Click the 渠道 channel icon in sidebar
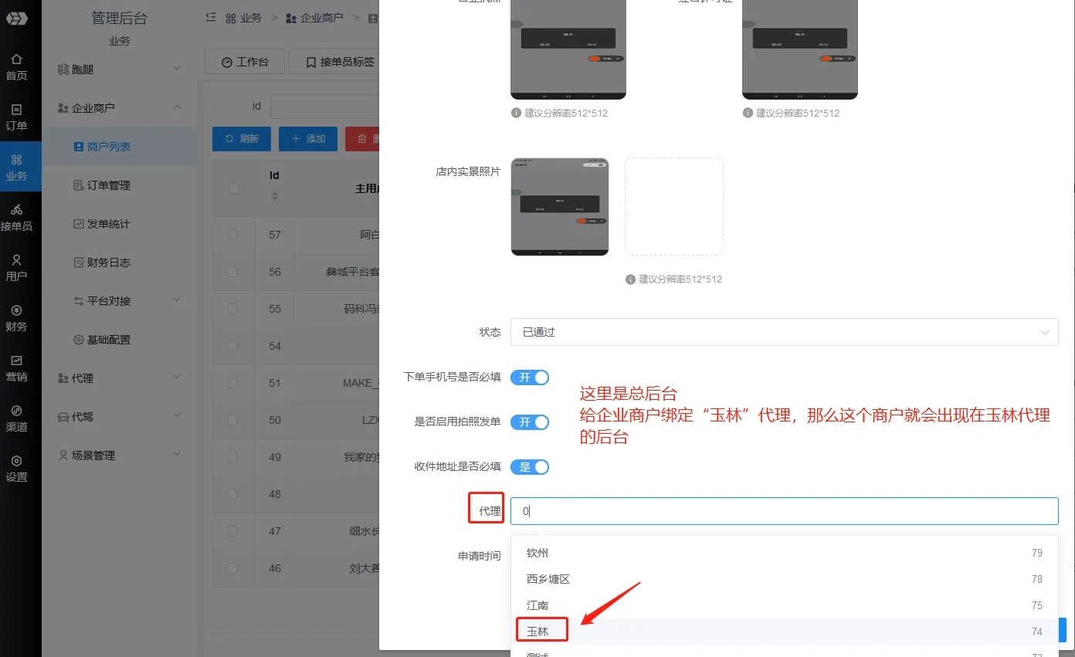This screenshot has height=657, width=1075. point(16,411)
